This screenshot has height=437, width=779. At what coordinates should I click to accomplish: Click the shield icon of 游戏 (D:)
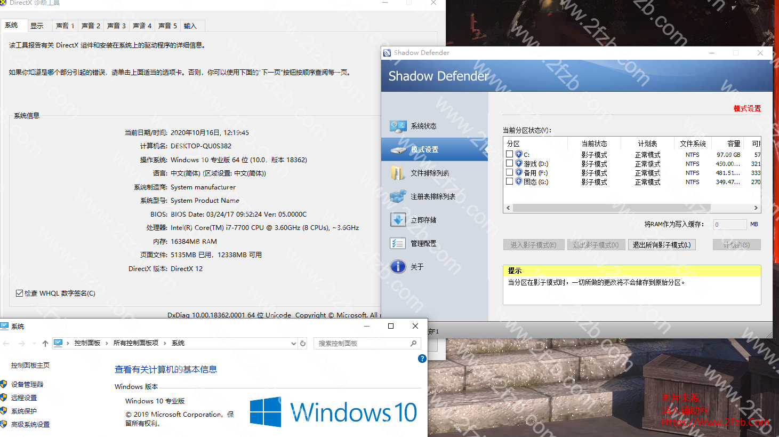[518, 163]
